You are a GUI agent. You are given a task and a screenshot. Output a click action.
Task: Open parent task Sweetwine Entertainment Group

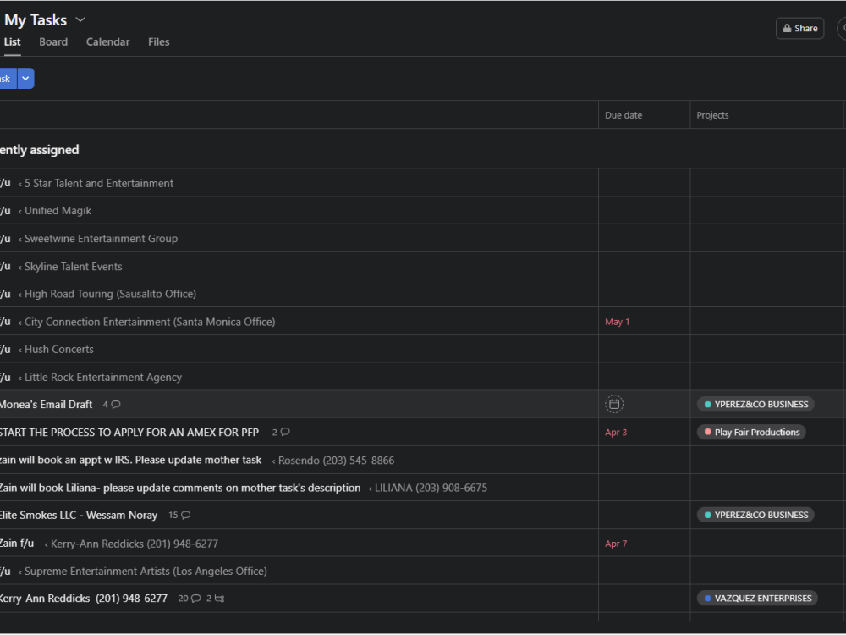pyautogui.click(x=101, y=238)
